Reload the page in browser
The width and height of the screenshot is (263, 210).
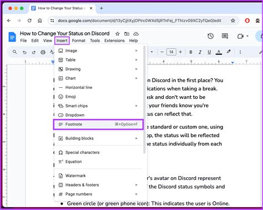coord(29,21)
